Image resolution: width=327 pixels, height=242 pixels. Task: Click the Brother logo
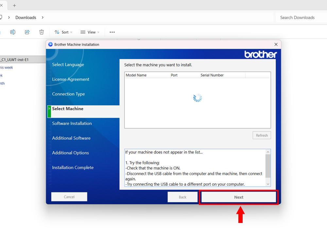(261, 54)
